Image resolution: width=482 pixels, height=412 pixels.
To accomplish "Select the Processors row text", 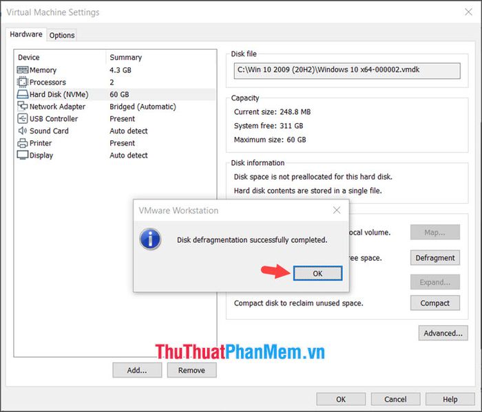I will pyautogui.click(x=48, y=83).
